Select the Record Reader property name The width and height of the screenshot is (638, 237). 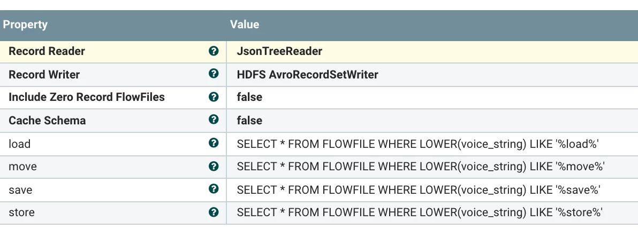tap(47, 52)
